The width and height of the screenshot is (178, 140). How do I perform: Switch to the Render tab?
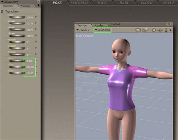point(99,26)
